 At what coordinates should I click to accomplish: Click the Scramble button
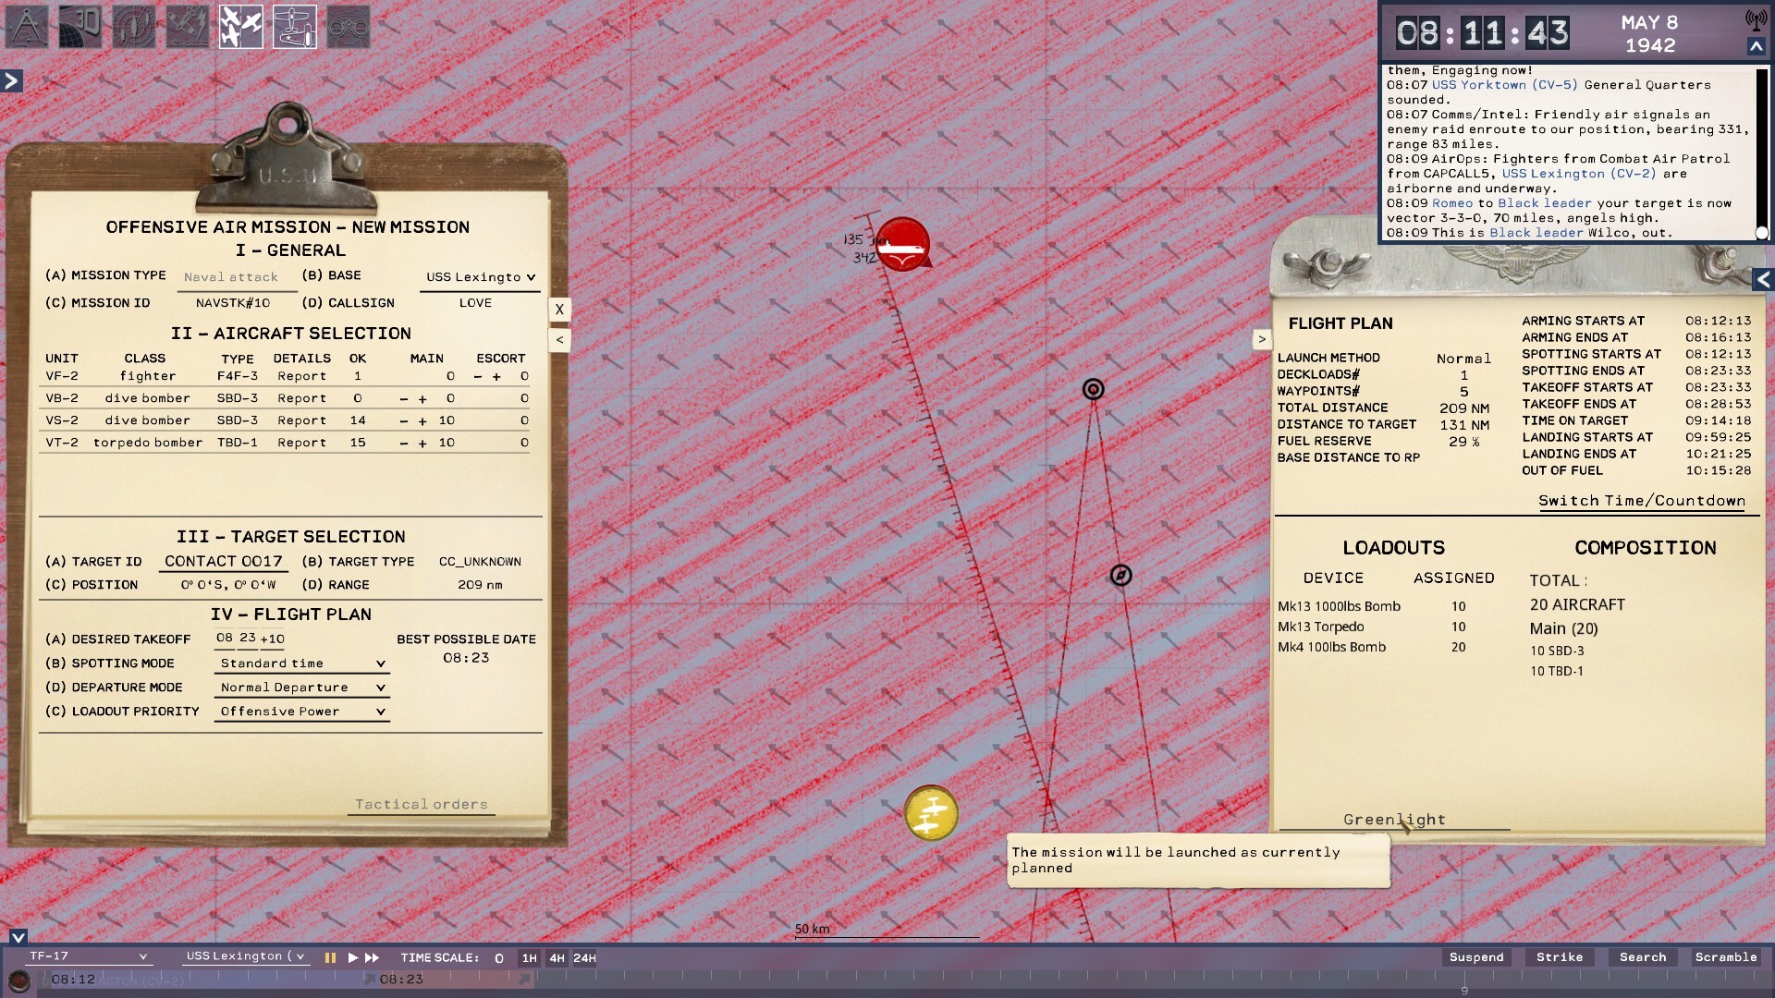pyautogui.click(x=1726, y=957)
